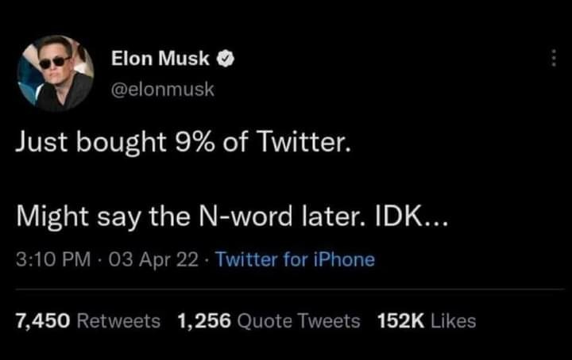The width and height of the screenshot is (572, 360).
Task: Open the Likes list label
Action: click(x=455, y=320)
